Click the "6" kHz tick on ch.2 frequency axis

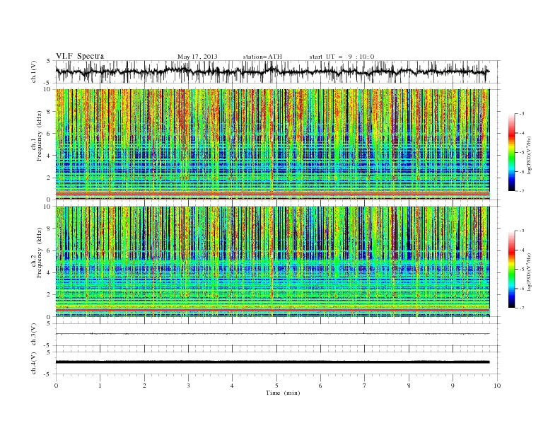point(49,250)
